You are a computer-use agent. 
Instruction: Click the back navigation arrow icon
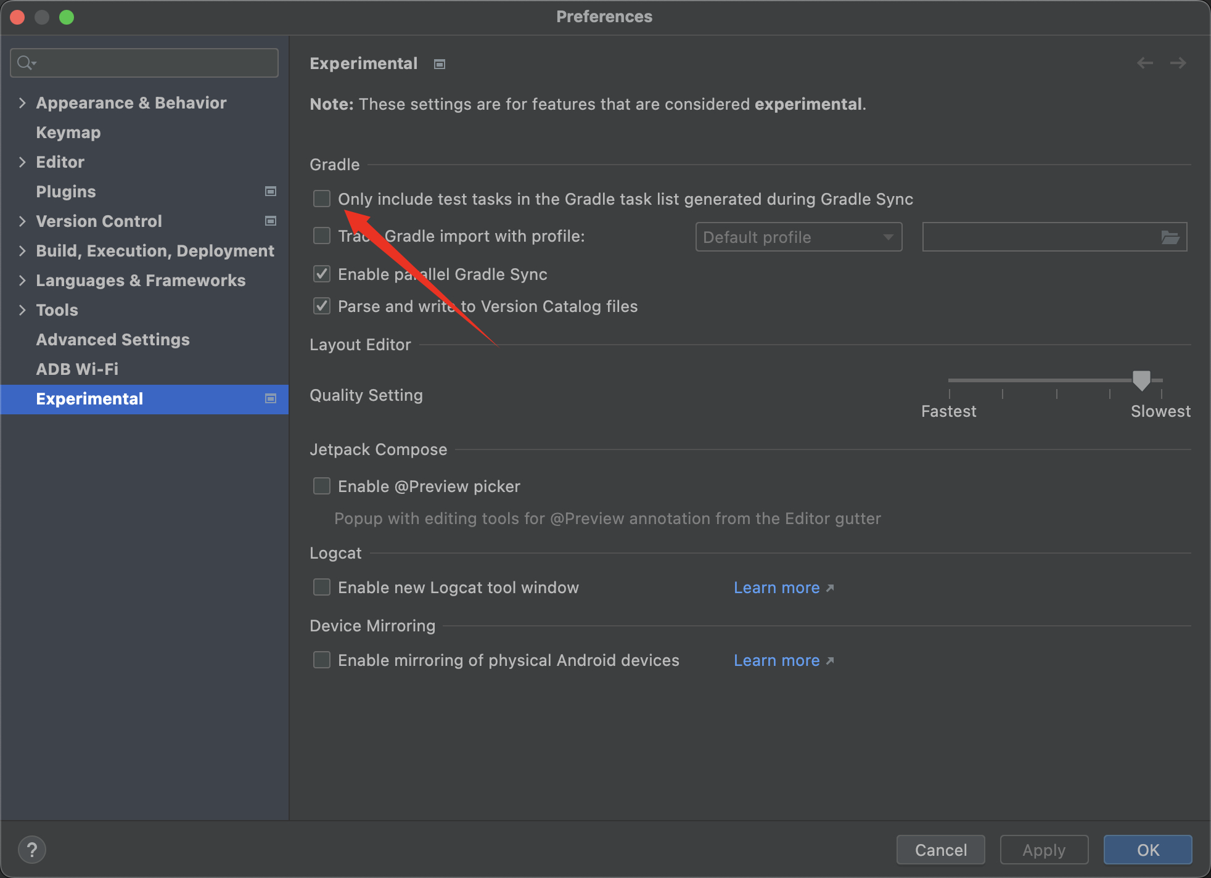click(x=1145, y=63)
